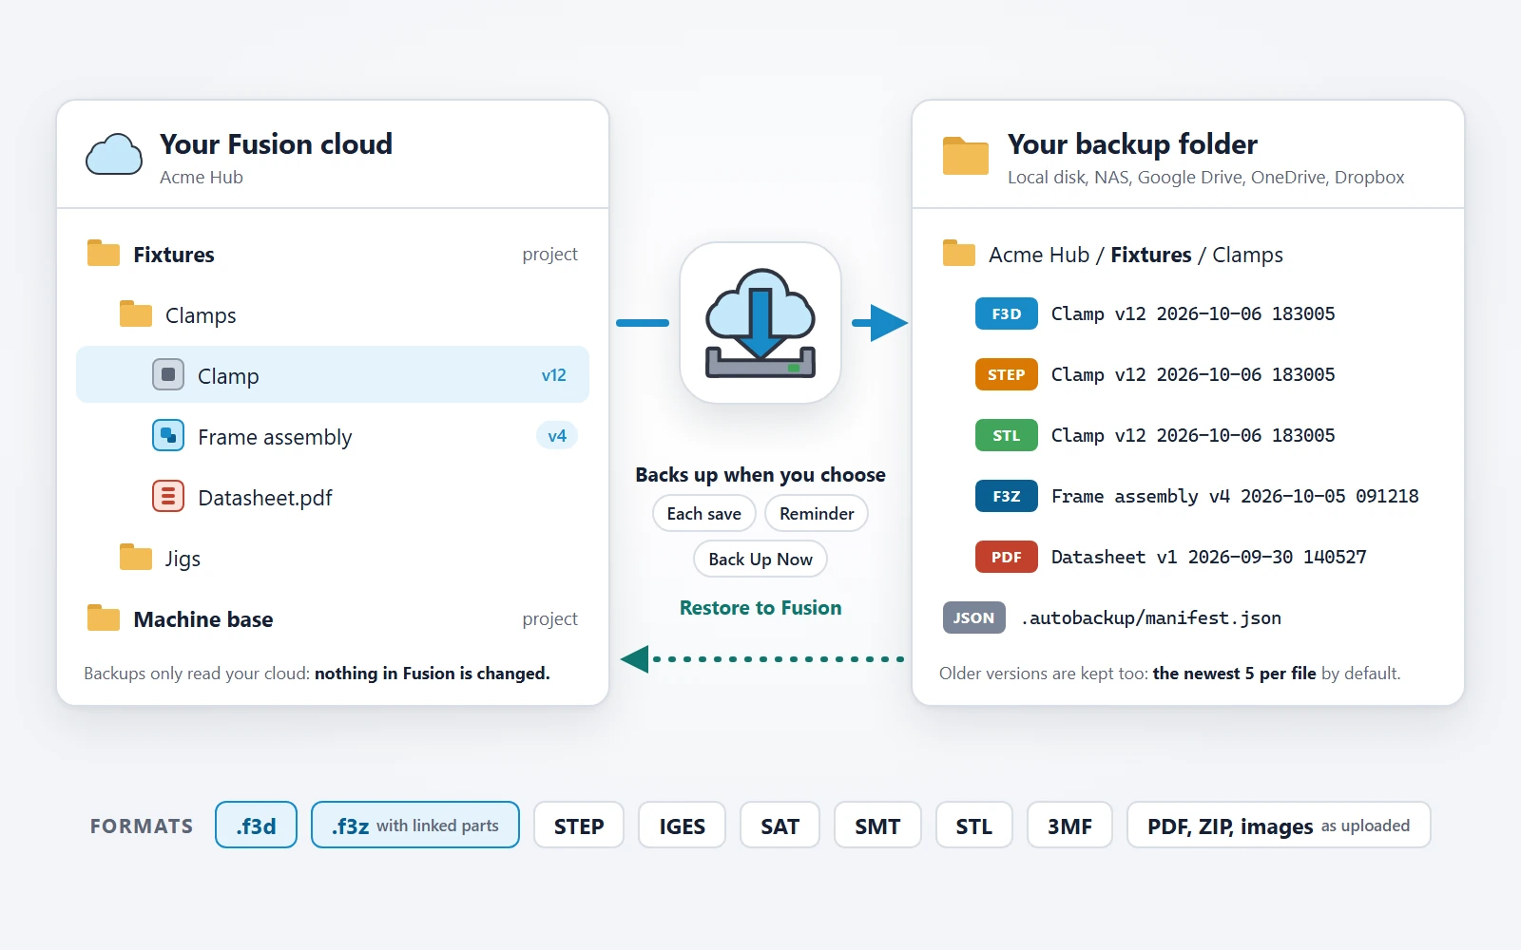Click the F3D file type badge

point(1007,313)
